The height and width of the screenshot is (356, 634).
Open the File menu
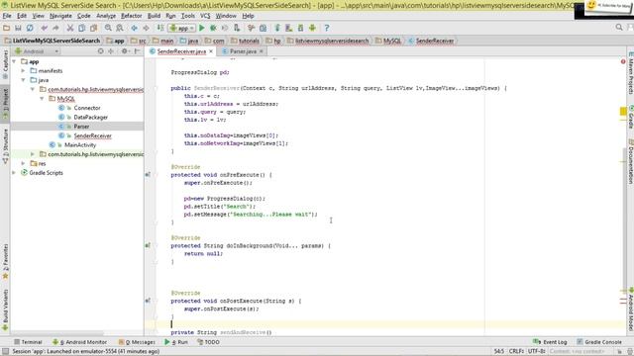click(x=7, y=16)
